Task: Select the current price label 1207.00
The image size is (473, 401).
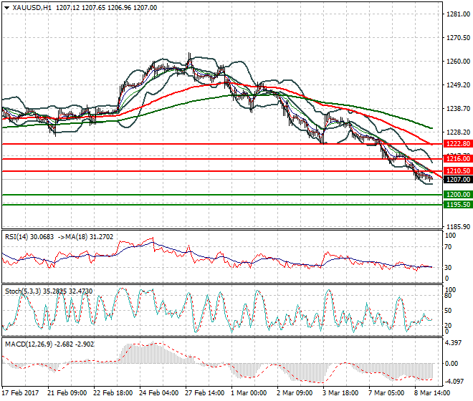Action: click(x=458, y=180)
